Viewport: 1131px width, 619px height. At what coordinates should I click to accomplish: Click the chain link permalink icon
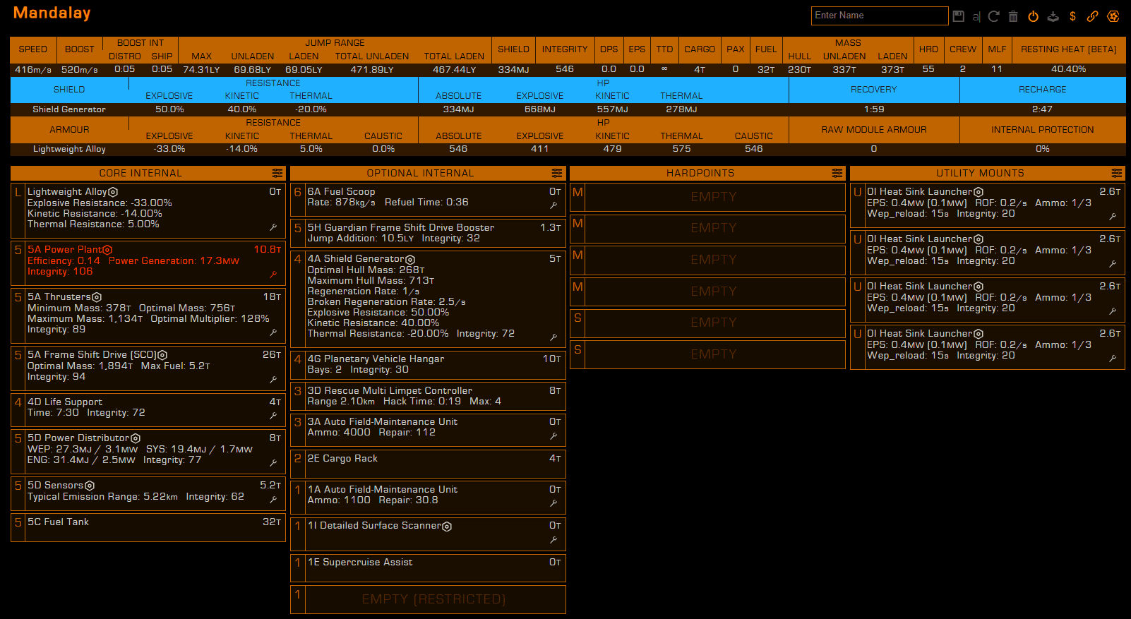[1092, 16]
